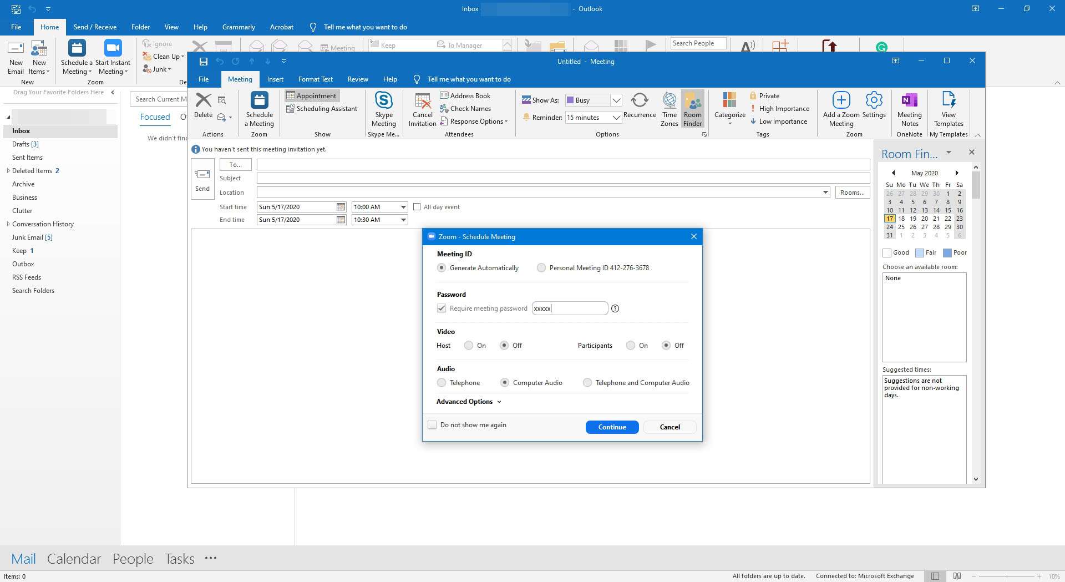Viewport: 1065px width, 582px height.
Task: Select May 20 in Room Finder calendar
Action: 924,219
